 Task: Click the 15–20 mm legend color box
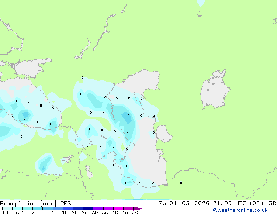68,208
